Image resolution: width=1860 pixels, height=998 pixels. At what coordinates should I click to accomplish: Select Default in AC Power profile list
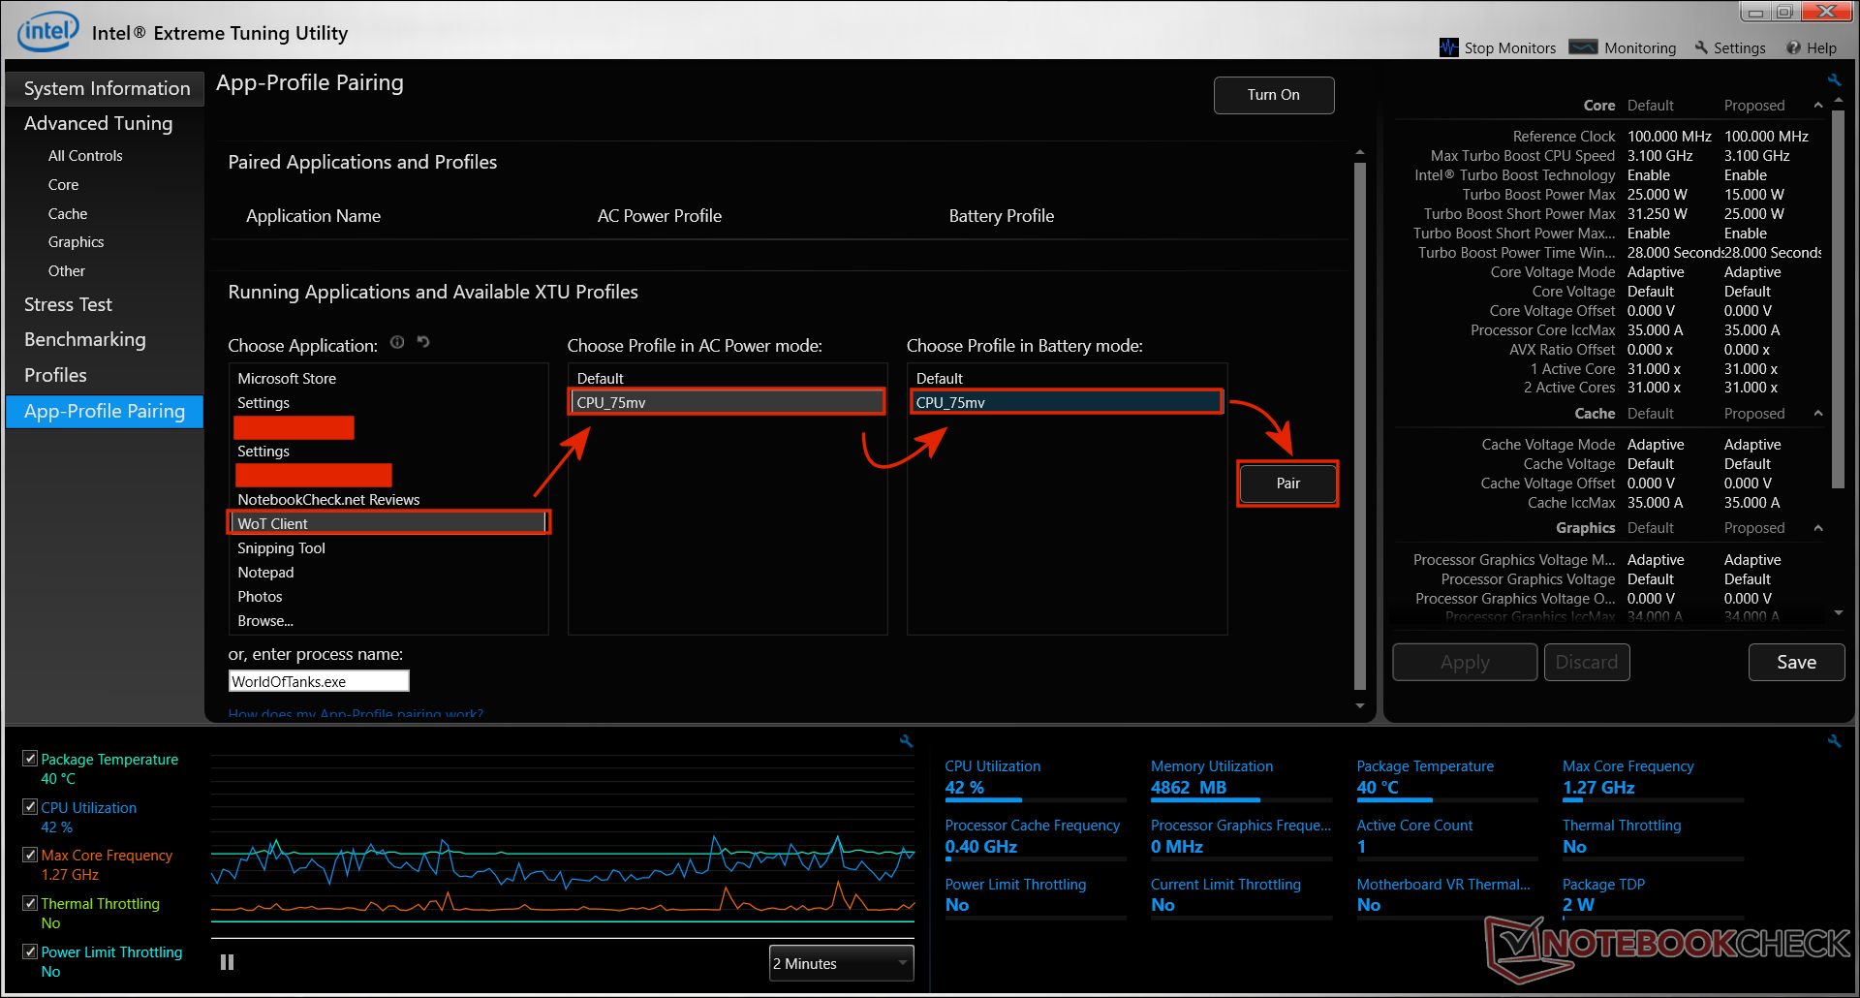point(727,379)
